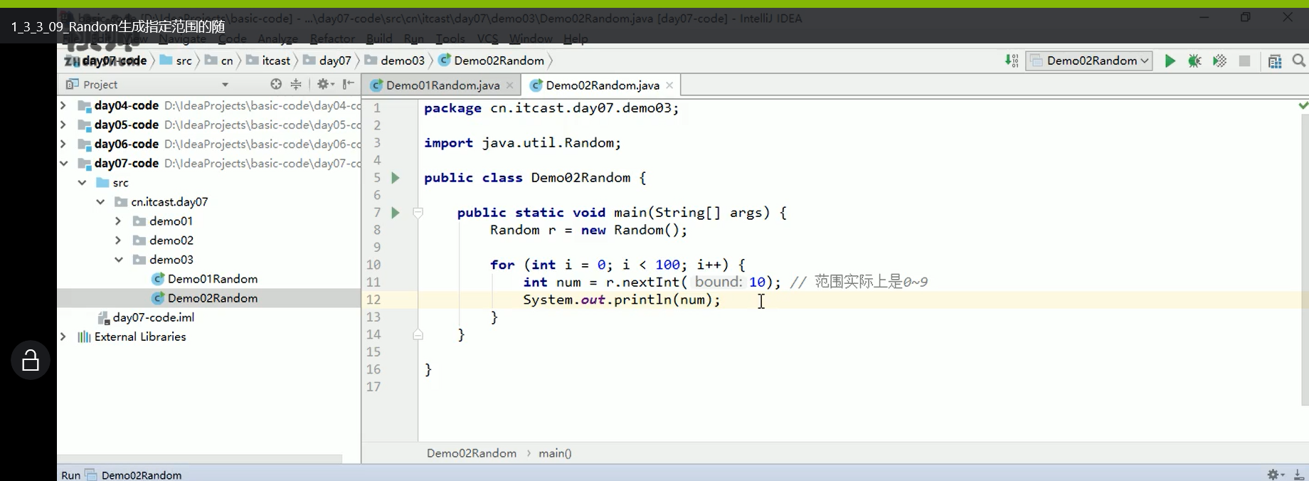Open the Help menu
The image size is (1309, 481).
pyautogui.click(x=576, y=38)
